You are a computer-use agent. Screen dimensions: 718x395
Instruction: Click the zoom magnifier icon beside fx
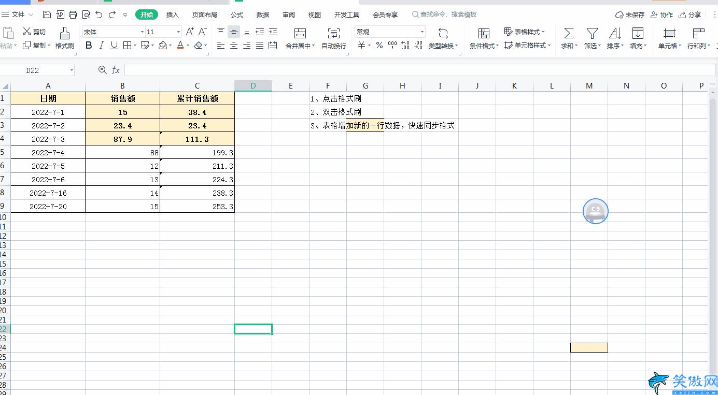pos(102,70)
